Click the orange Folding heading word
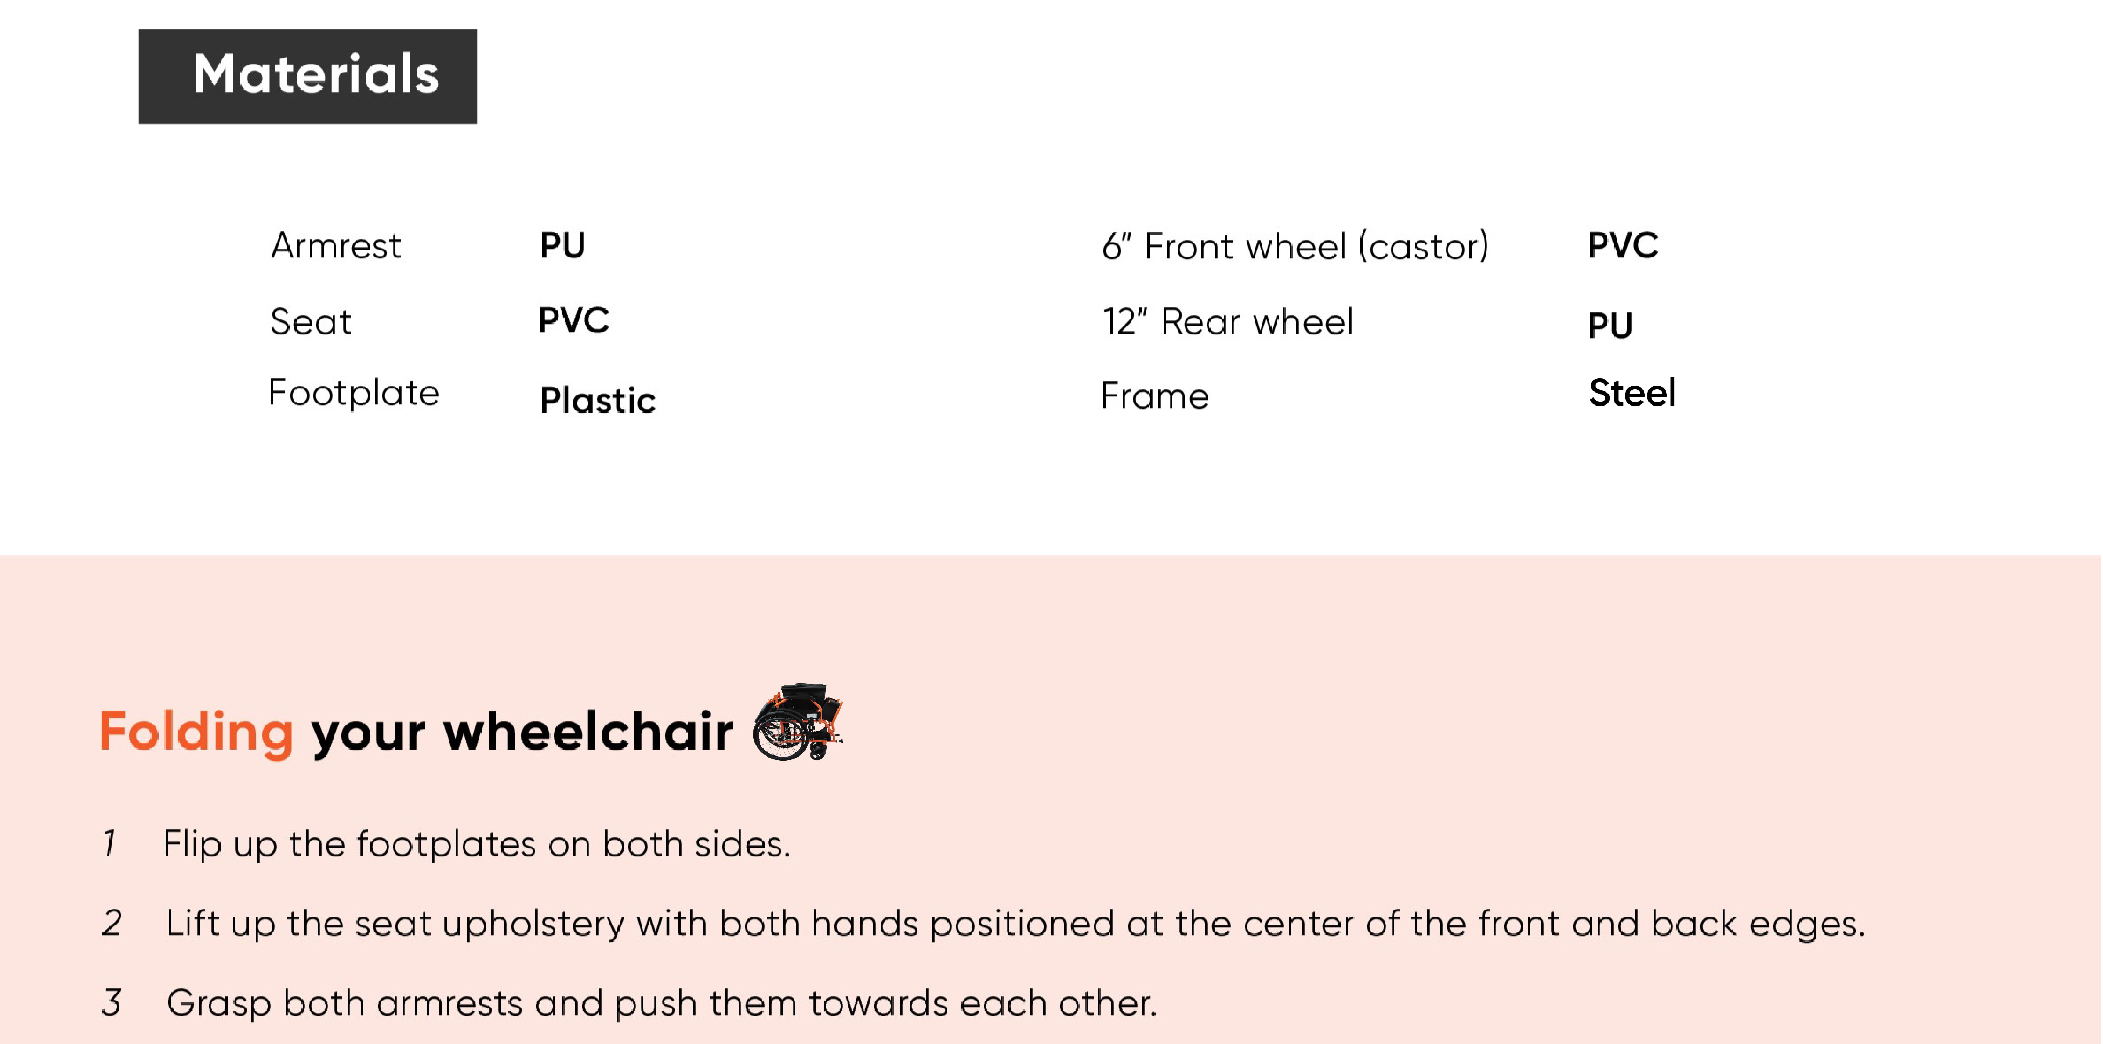Image resolution: width=2103 pixels, height=1044 pixels. tap(196, 732)
